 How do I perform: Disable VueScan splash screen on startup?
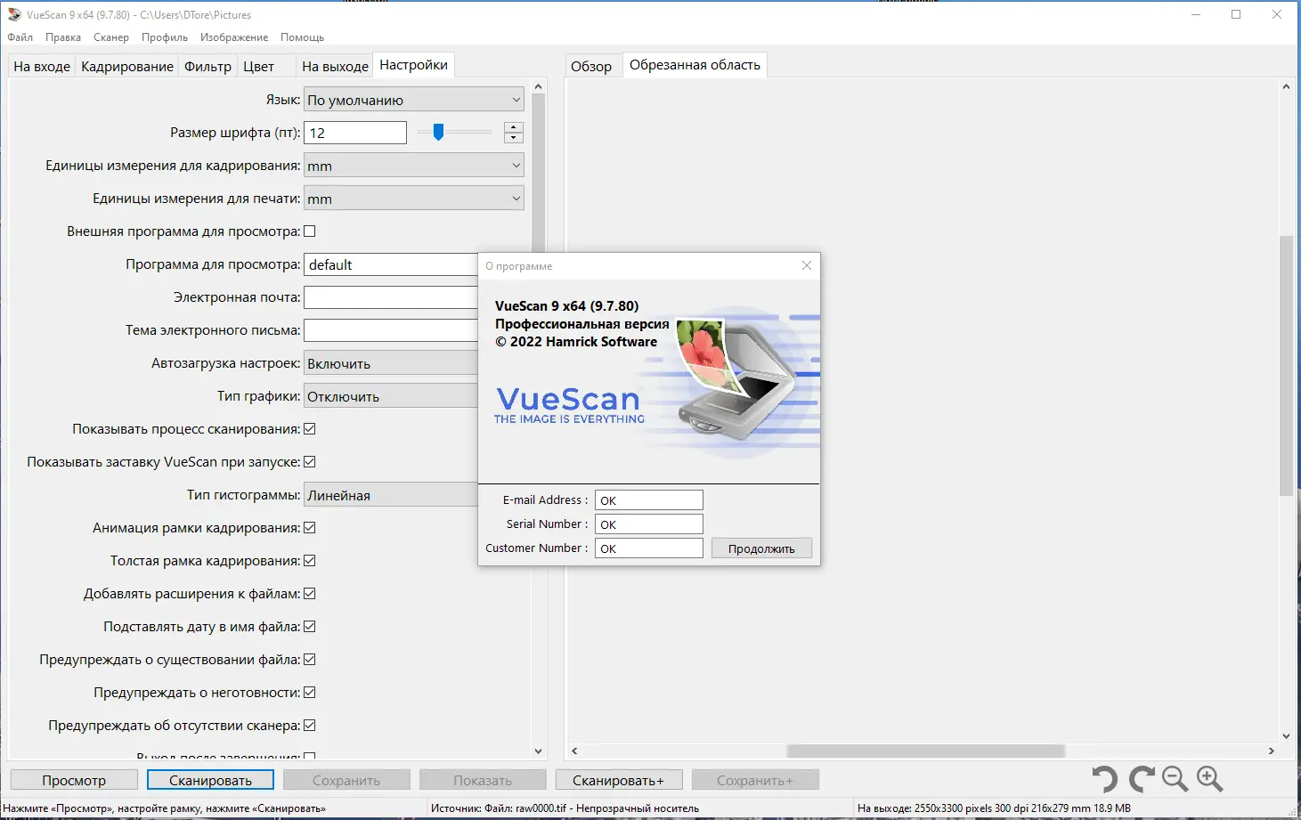pyautogui.click(x=309, y=461)
